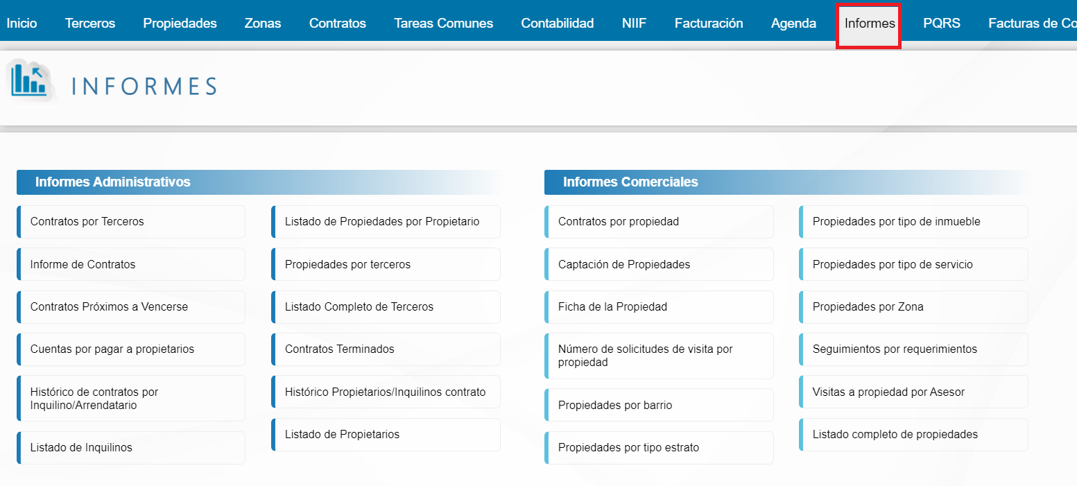1077x486 pixels.
Task: Switch to the Contabilidad section
Action: click(558, 24)
